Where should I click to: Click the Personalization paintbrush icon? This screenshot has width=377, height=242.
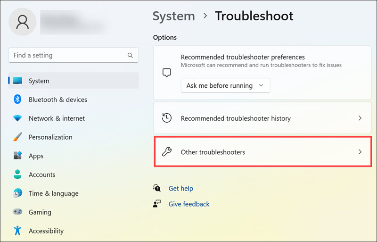pyautogui.click(x=17, y=137)
